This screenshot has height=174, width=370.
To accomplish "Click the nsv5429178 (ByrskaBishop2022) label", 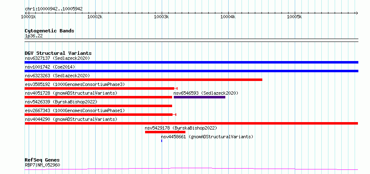I will tap(181, 128).
